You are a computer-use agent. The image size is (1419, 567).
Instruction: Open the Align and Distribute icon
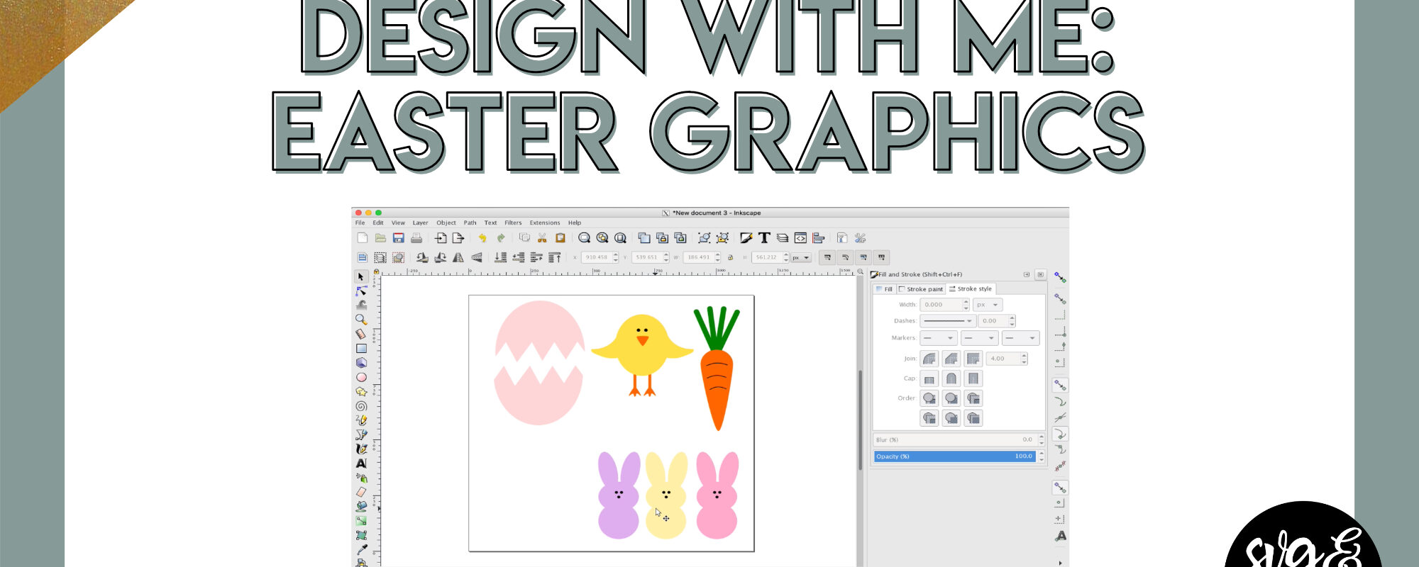coord(818,238)
